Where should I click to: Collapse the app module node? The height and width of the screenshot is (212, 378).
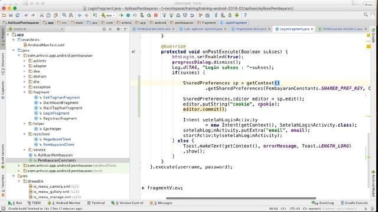[8, 35]
